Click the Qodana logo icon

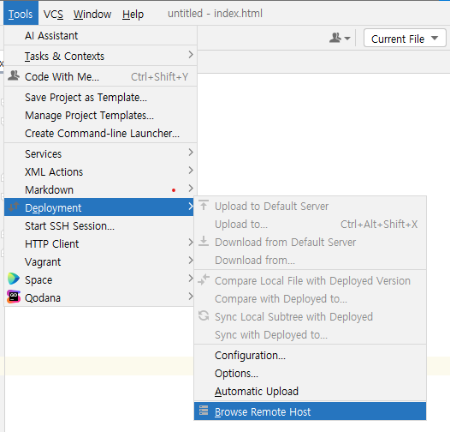tap(14, 297)
